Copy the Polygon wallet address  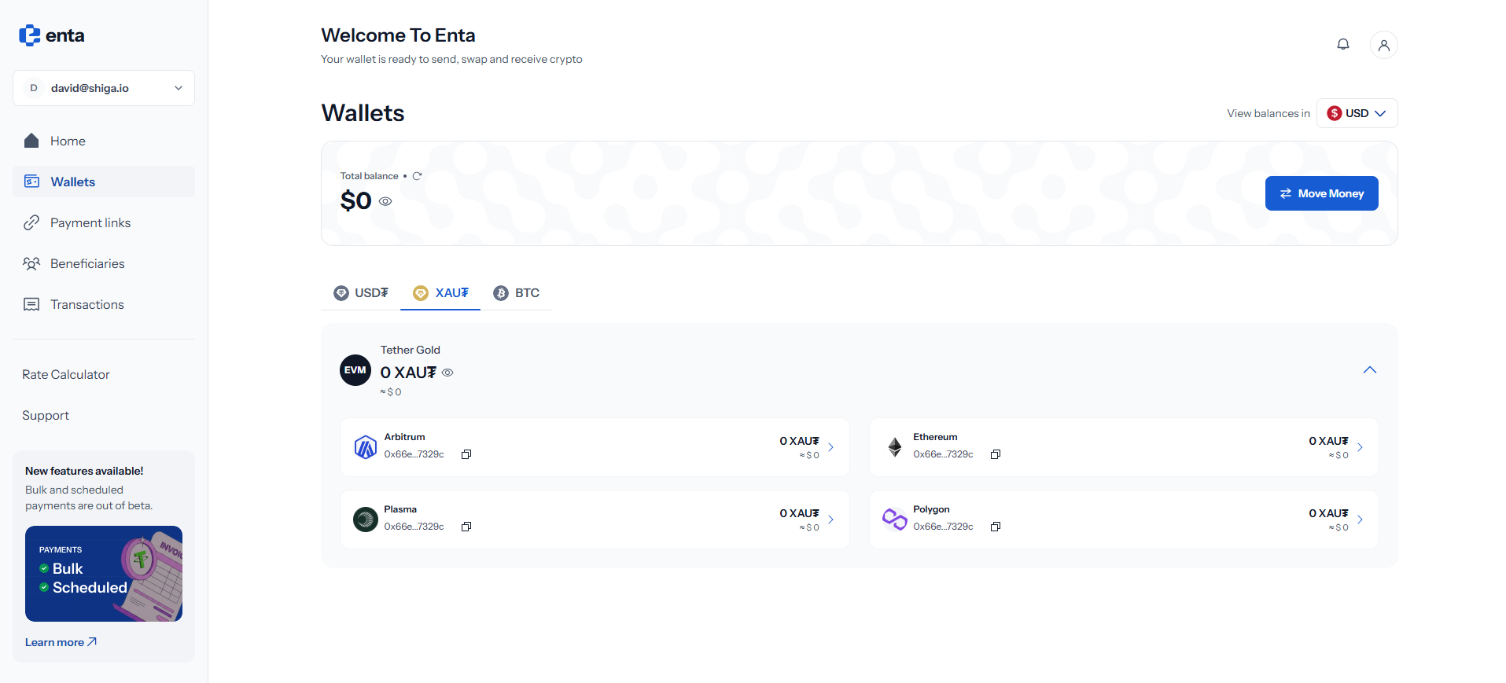[996, 527]
